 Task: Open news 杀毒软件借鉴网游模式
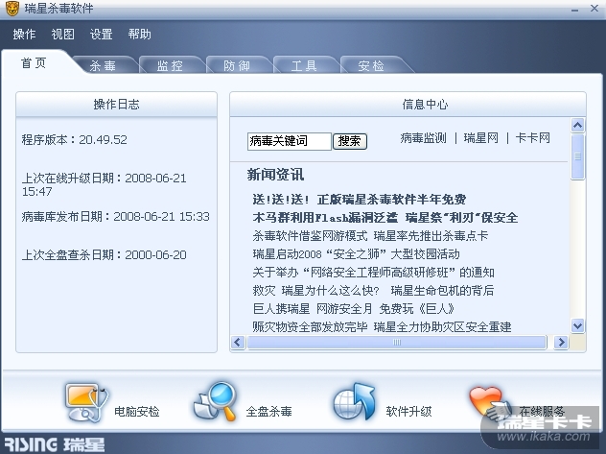tap(370, 235)
